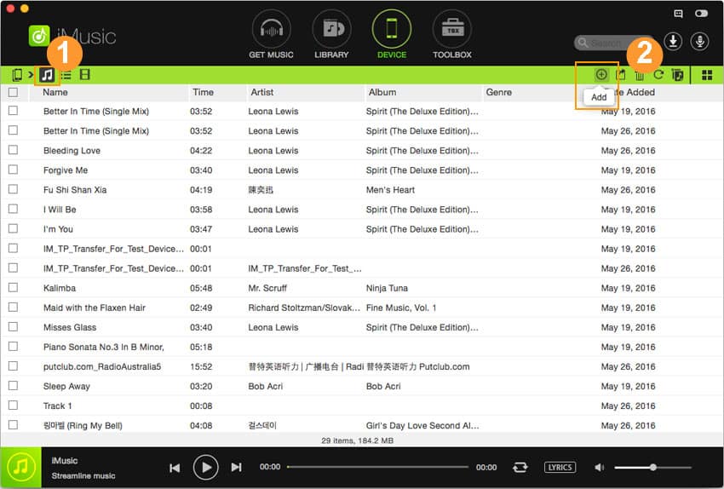Click the download circle icon
Viewport: 724px width, 489px height.
click(673, 42)
